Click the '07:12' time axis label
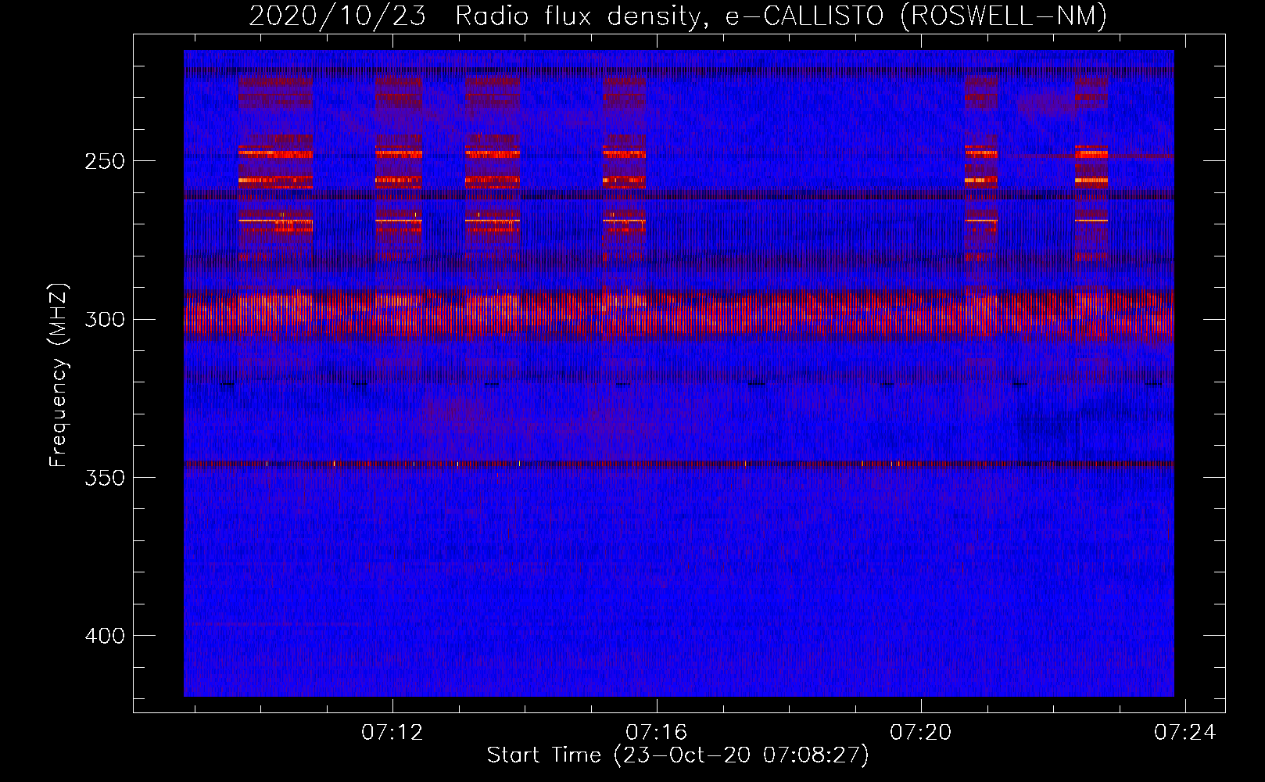Screen dimensions: 1265x782 pos(392,732)
